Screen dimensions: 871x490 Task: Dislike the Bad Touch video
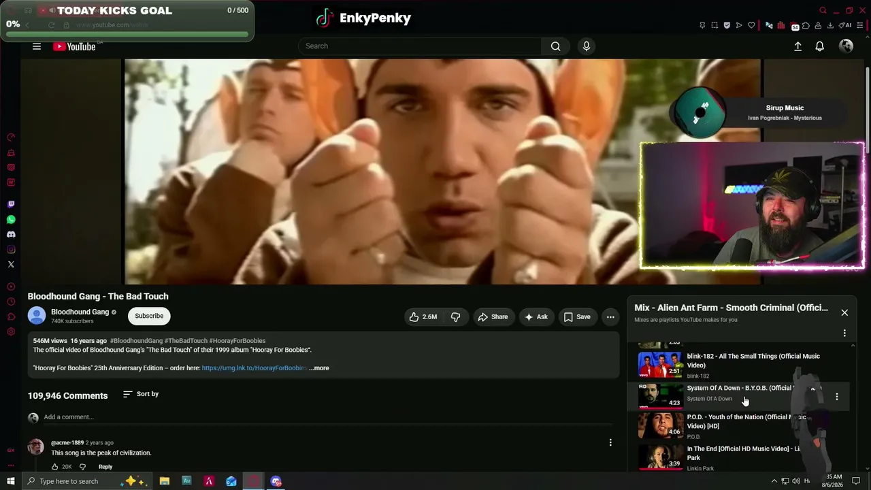click(456, 316)
